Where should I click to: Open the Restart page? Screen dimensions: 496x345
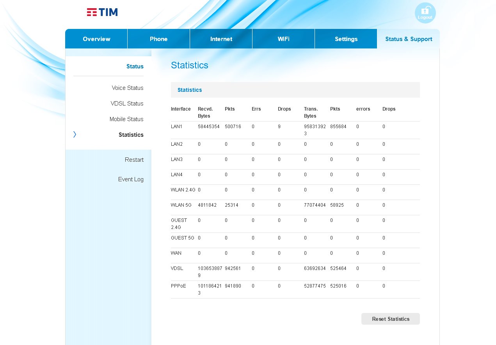point(134,160)
